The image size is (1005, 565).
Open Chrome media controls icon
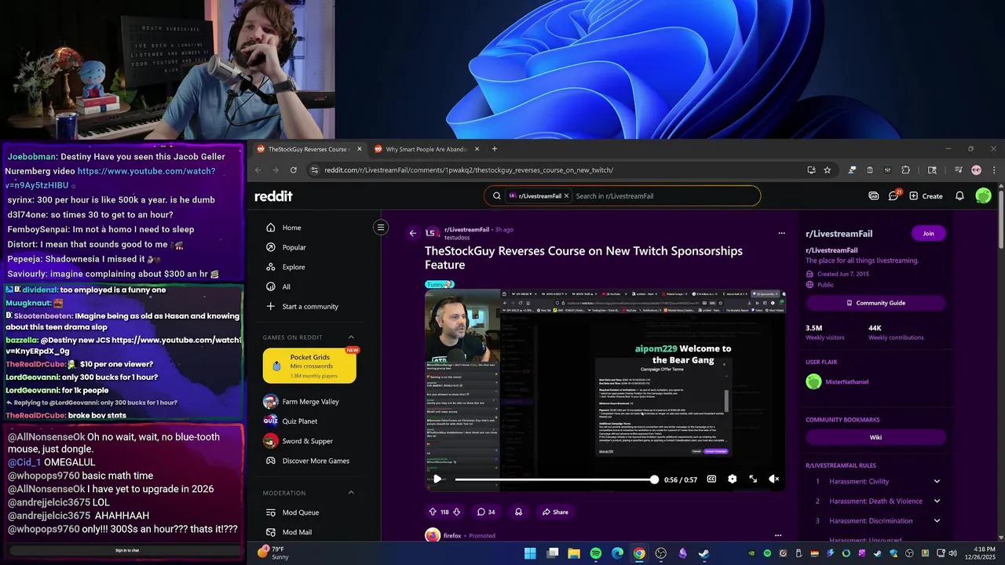click(x=959, y=169)
